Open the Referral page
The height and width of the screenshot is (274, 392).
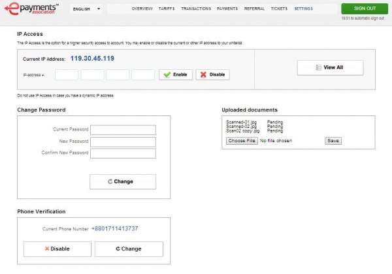click(255, 10)
